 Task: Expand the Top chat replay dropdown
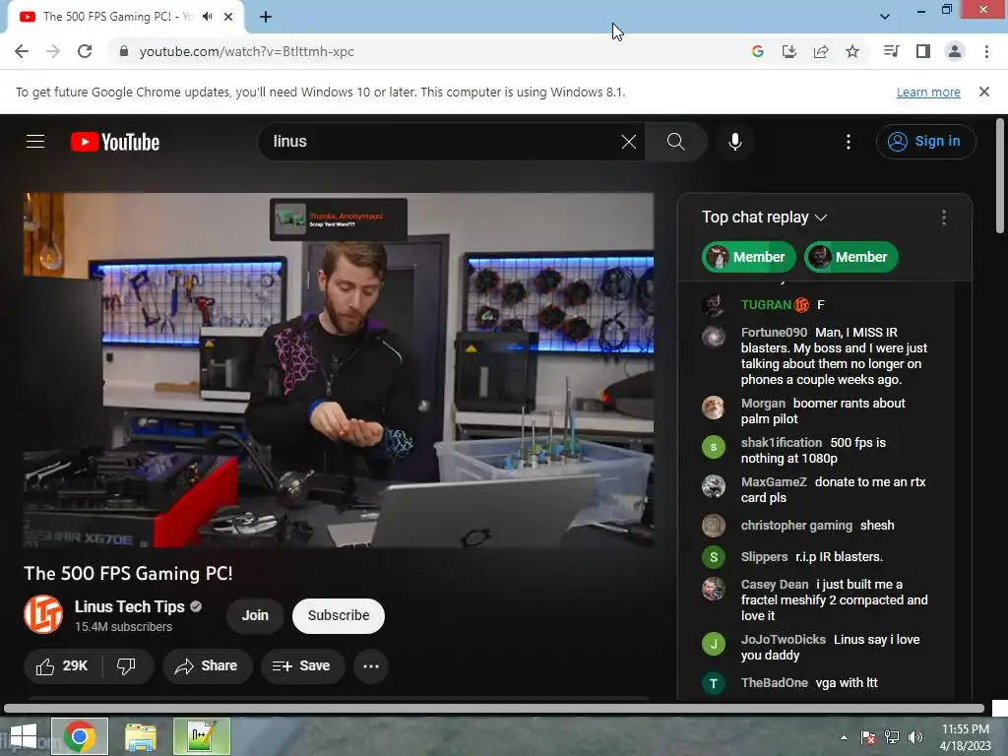[x=764, y=218]
